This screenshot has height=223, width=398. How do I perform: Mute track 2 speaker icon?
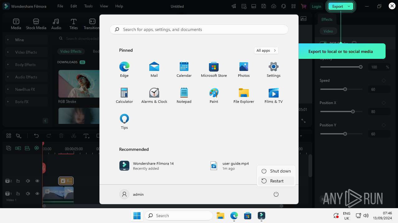(28, 181)
